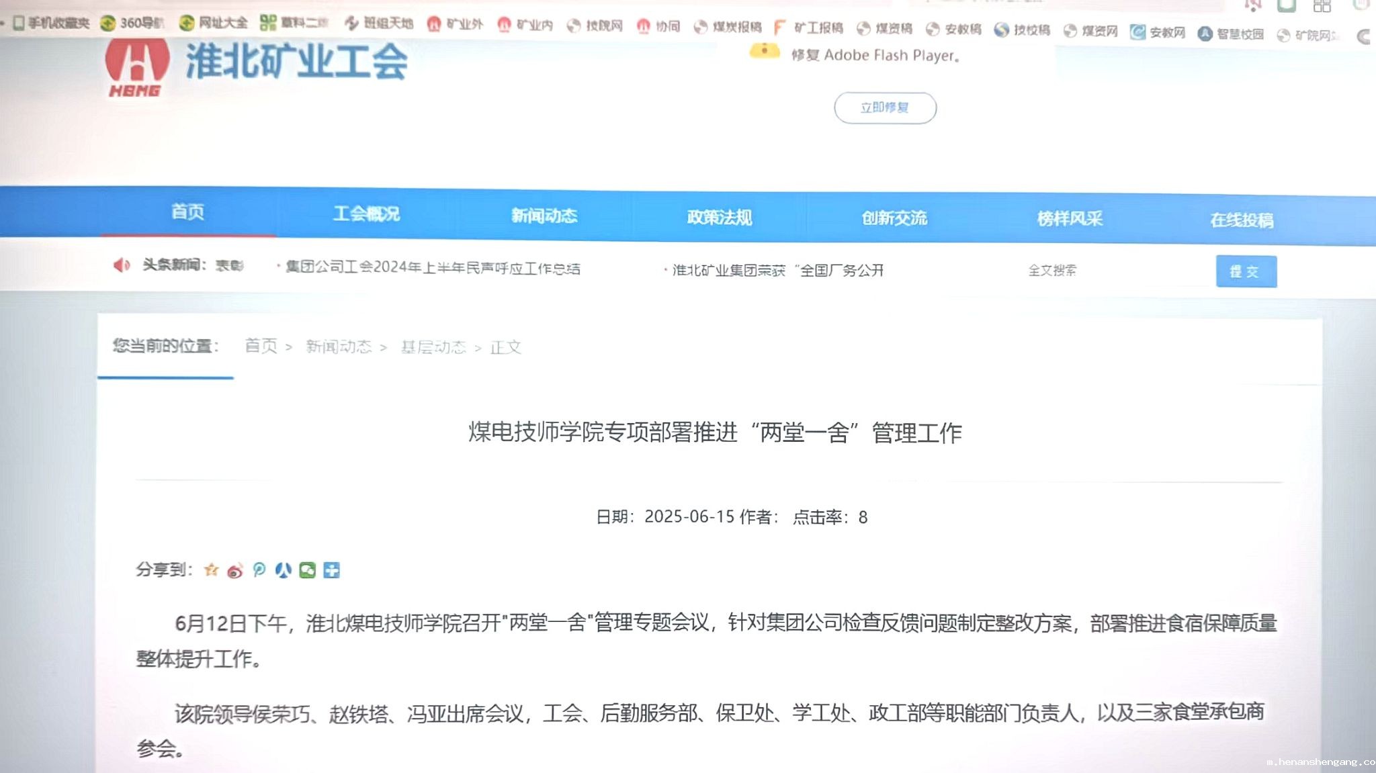The height and width of the screenshot is (773, 1376).
Task: Open headline link 集团公司工会2024年上半年民声呼应工作总结
Action: [x=432, y=268]
